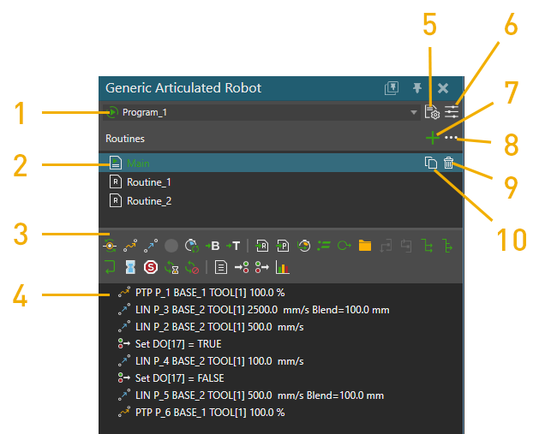Click the set Base statement icon
This screenshot has width=533, height=434.
point(213,247)
